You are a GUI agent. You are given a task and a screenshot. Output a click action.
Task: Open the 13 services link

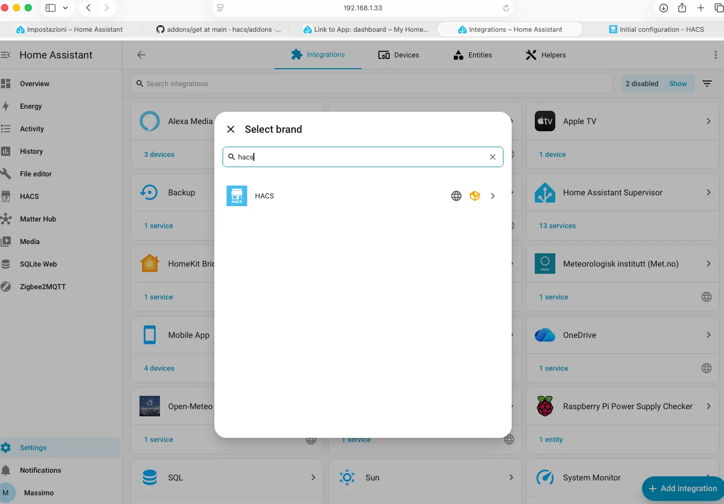(x=557, y=226)
